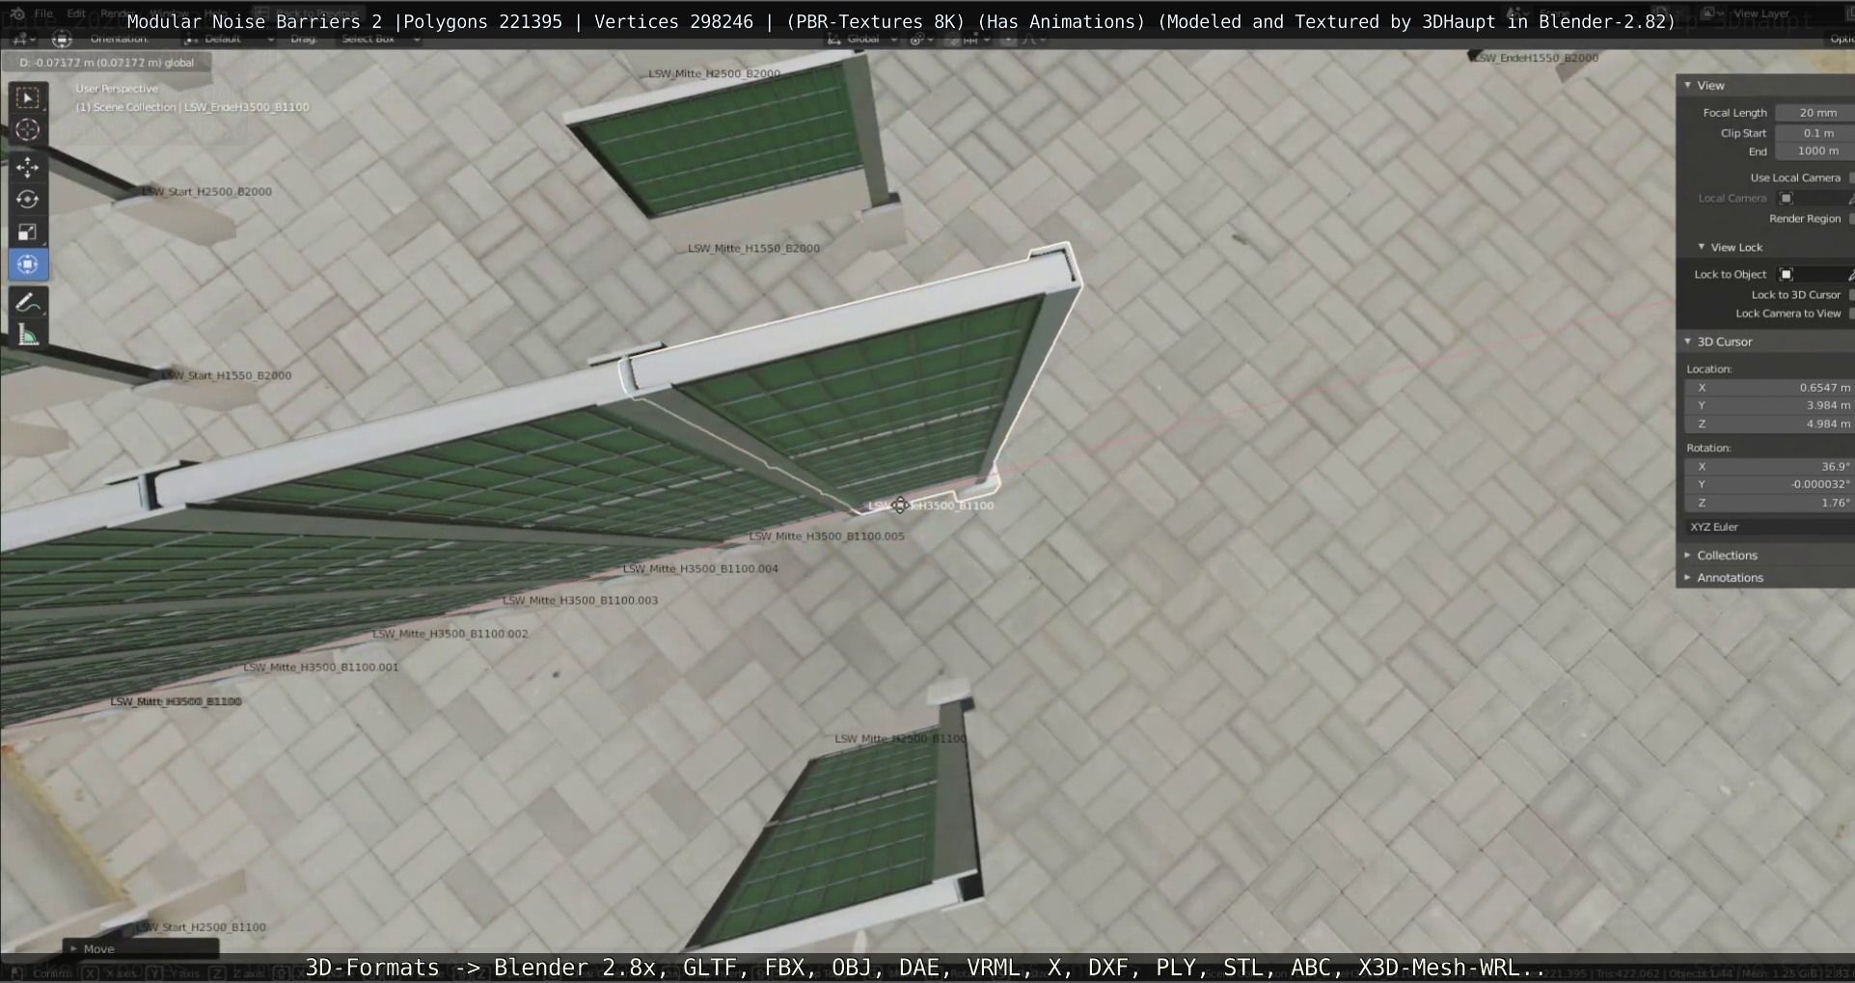The height and width of the screenshot is (983, 1855).
Task: Click the LSW_Mitte_H3500_B1100.005 label
Action: click(827, 536)
